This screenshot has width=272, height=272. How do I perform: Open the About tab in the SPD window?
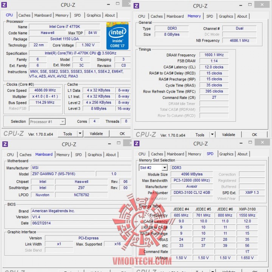pyautogui.click(x=242, y=154)
